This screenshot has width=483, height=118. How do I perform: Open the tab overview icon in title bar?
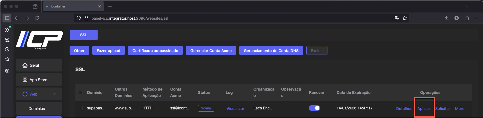point(35,6)
